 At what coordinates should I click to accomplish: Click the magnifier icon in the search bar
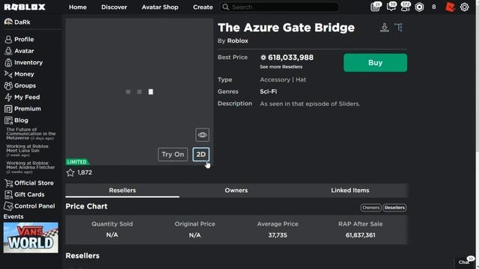(225, 7)
